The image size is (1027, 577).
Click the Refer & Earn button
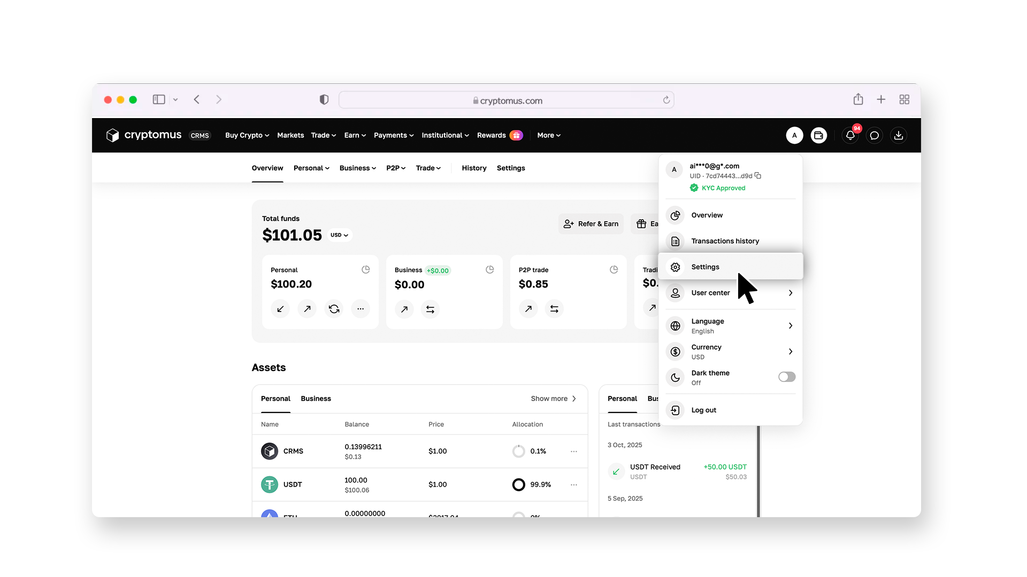coord(591,224)
